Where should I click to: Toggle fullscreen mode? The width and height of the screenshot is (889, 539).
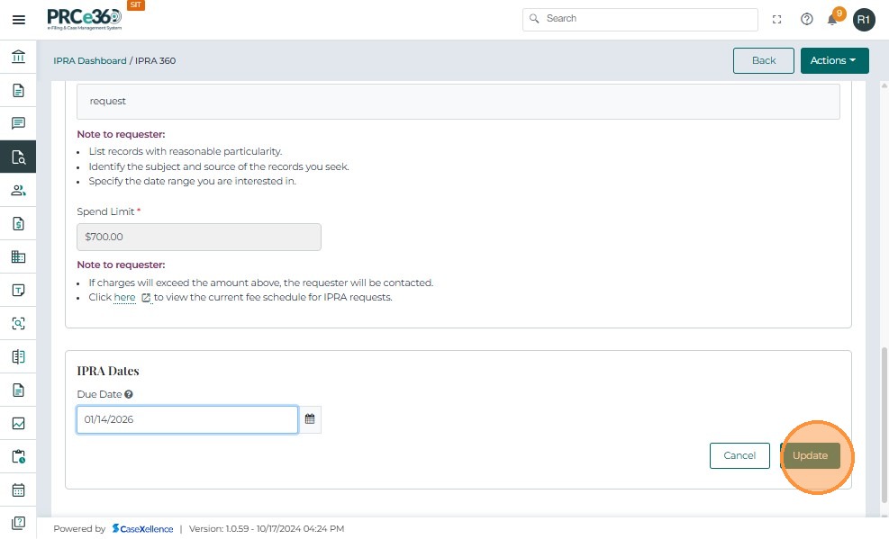pyautogui.click(x=777, y=19)
